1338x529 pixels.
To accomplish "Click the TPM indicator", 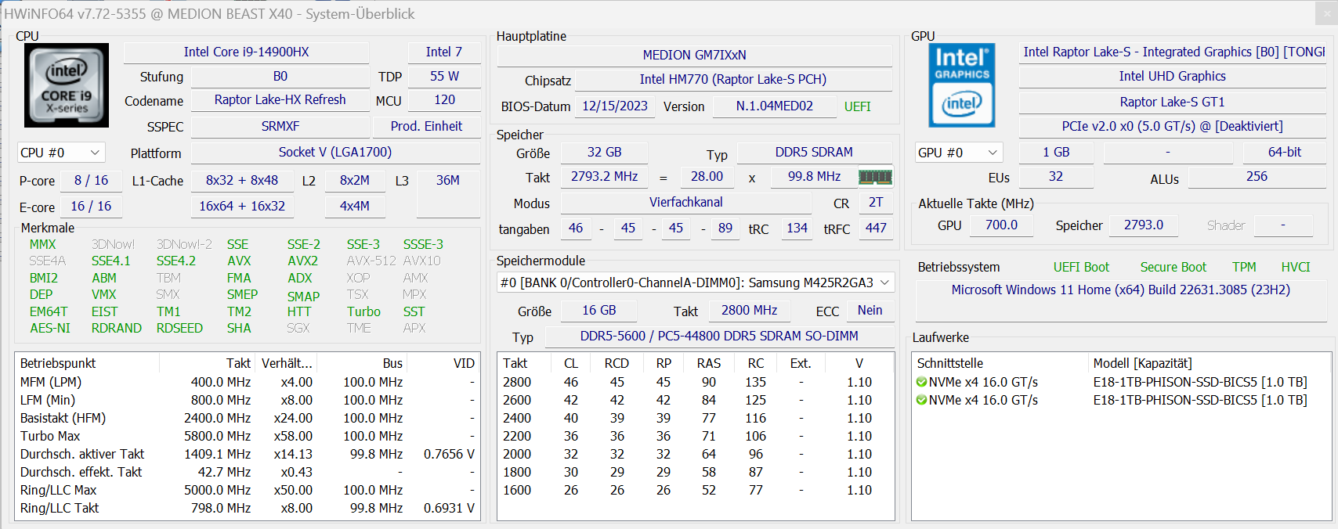I will pyautogui.click(x=1244, y=267).
